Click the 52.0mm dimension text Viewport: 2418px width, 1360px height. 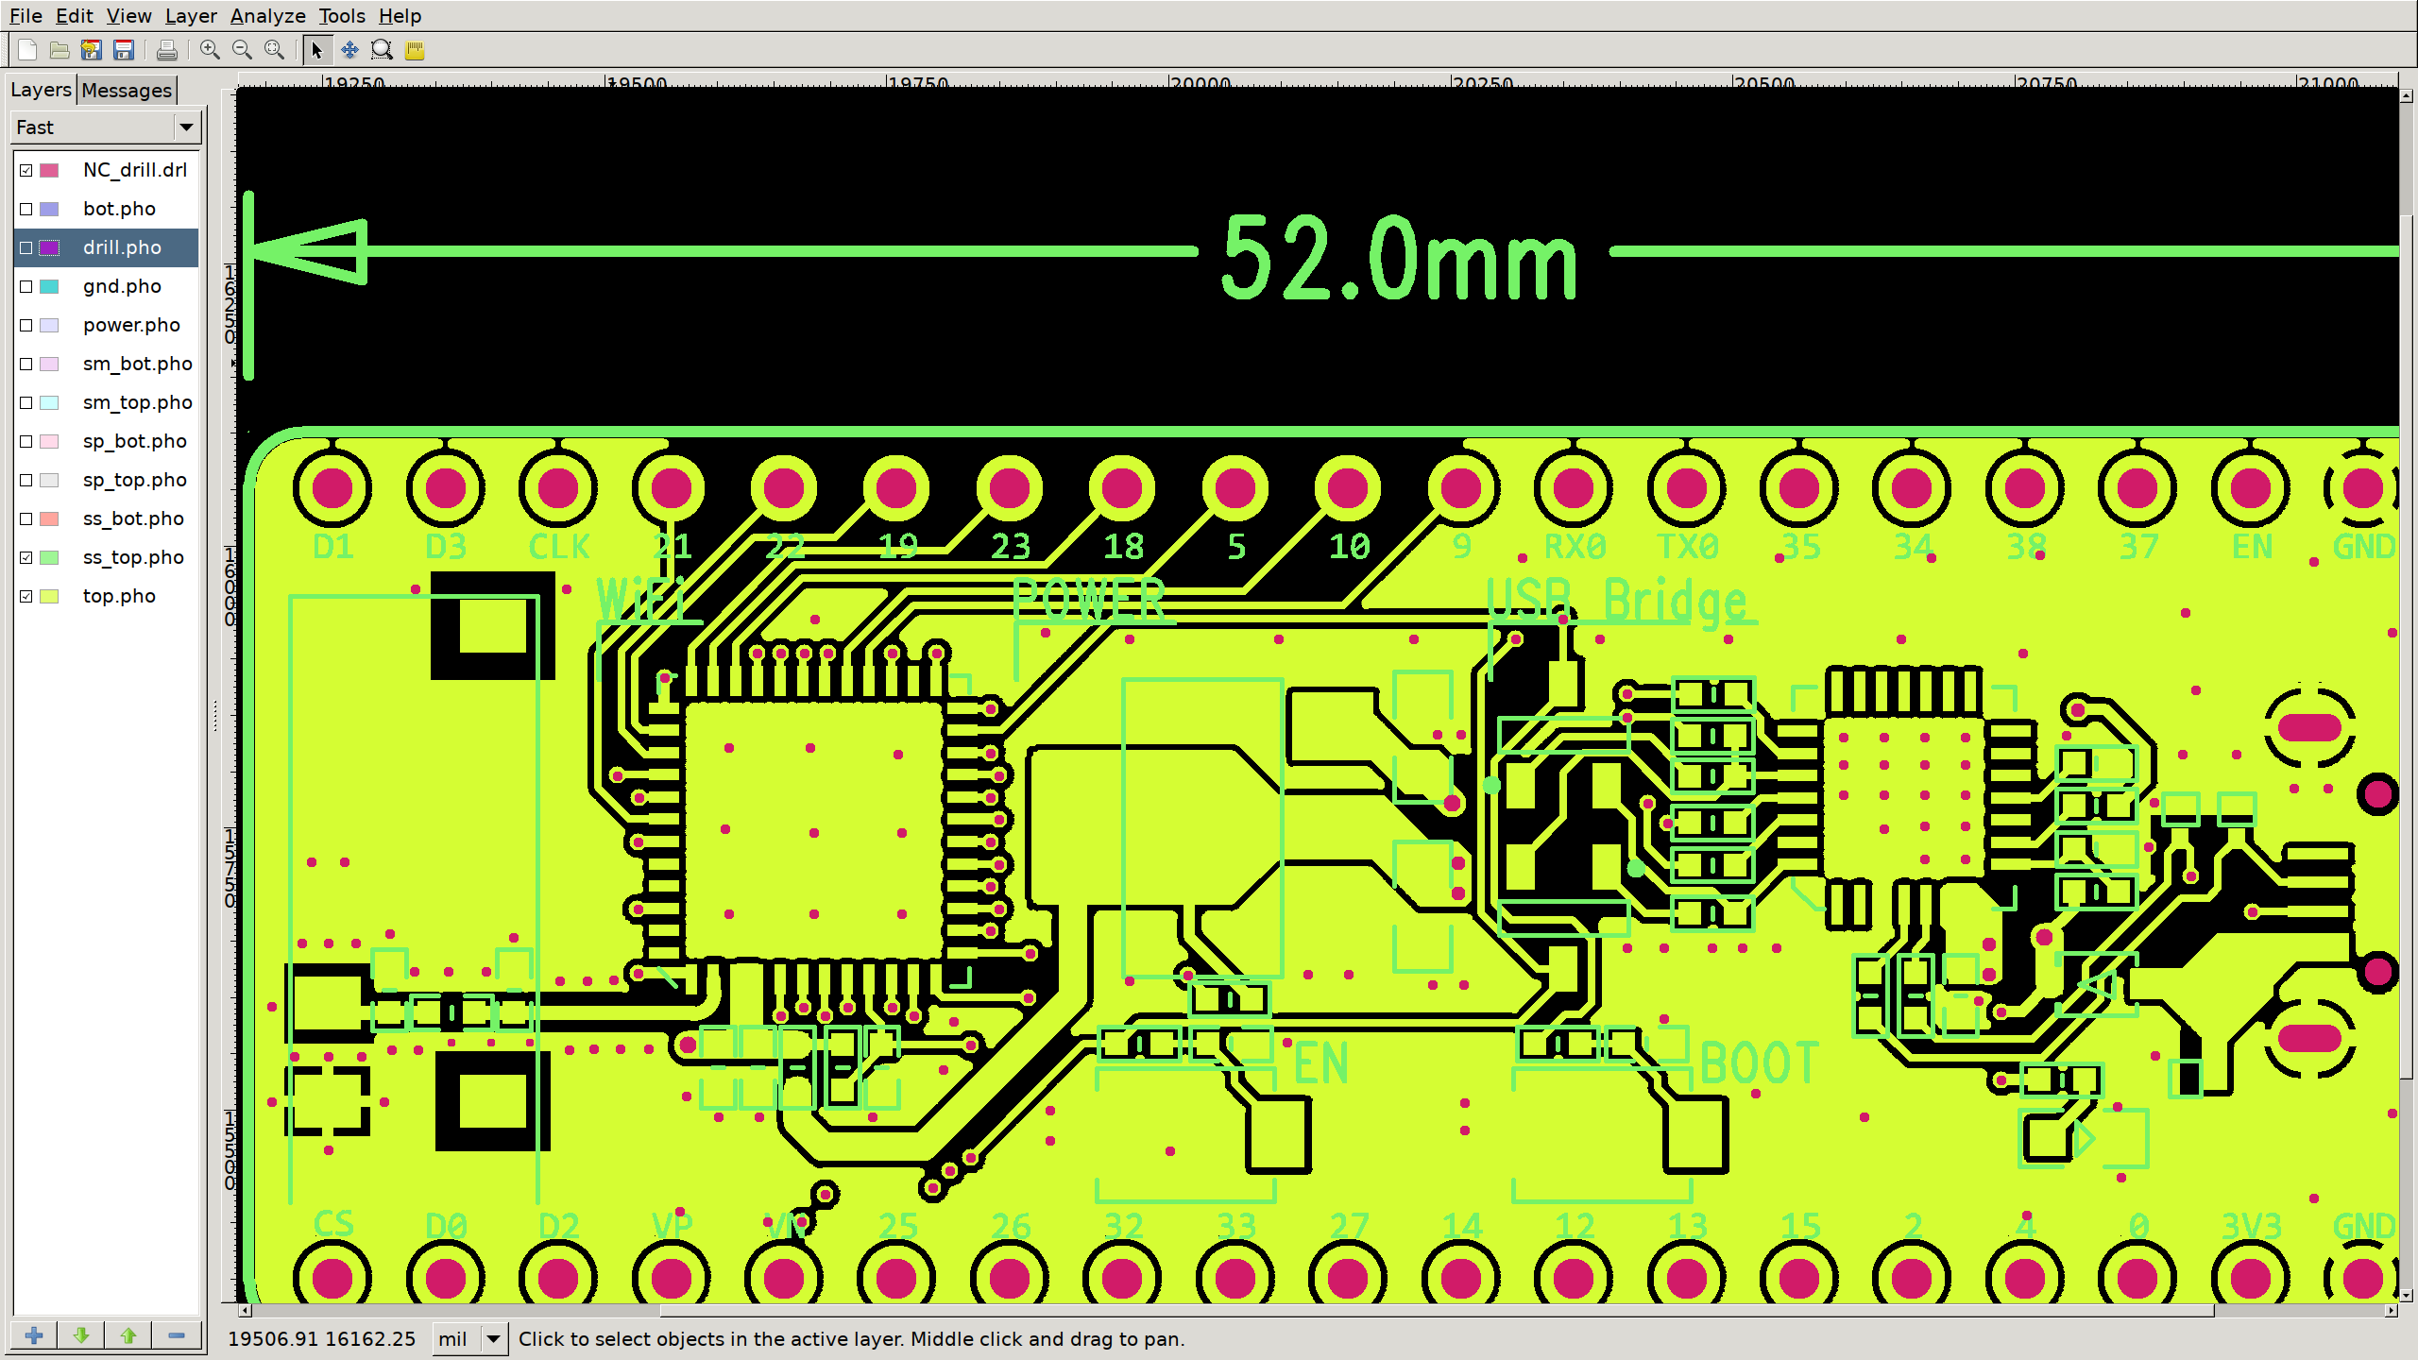1400,257
